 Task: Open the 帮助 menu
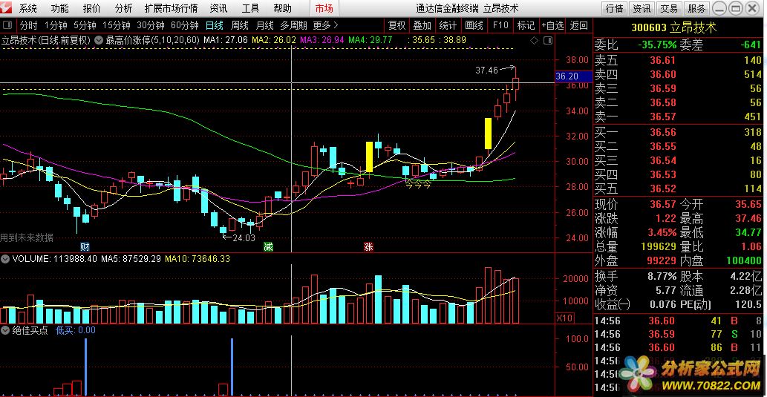click(x=282, y=8)
